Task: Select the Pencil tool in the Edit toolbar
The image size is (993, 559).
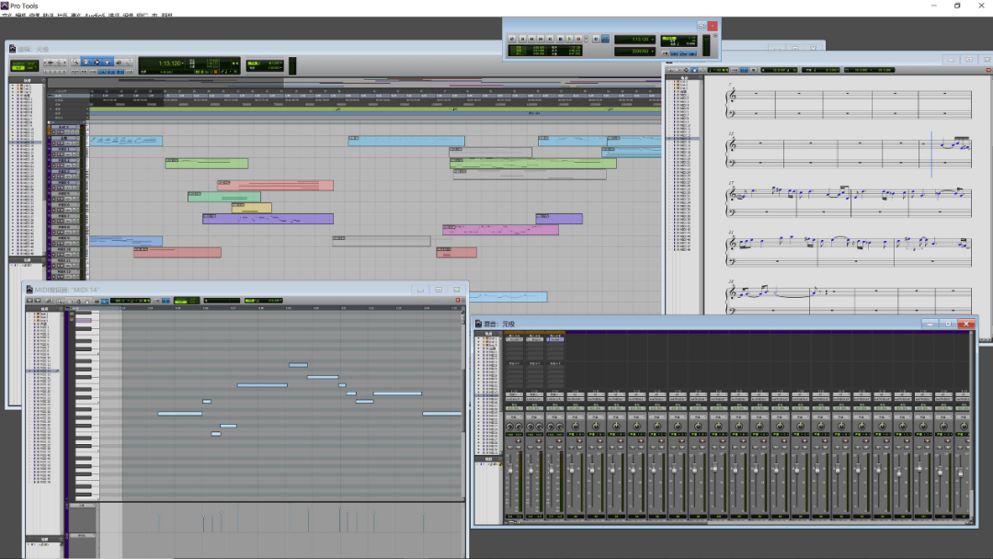Action: [x=129, y=62]
